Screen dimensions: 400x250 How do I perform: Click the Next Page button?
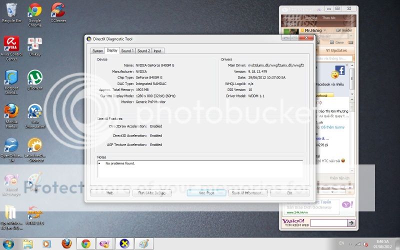[206, 193]
